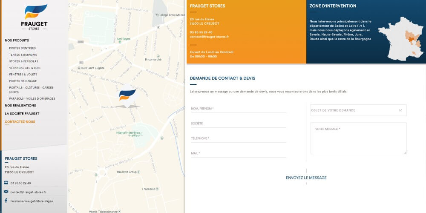Click the France intervention zone map

(x=401, y=39)
